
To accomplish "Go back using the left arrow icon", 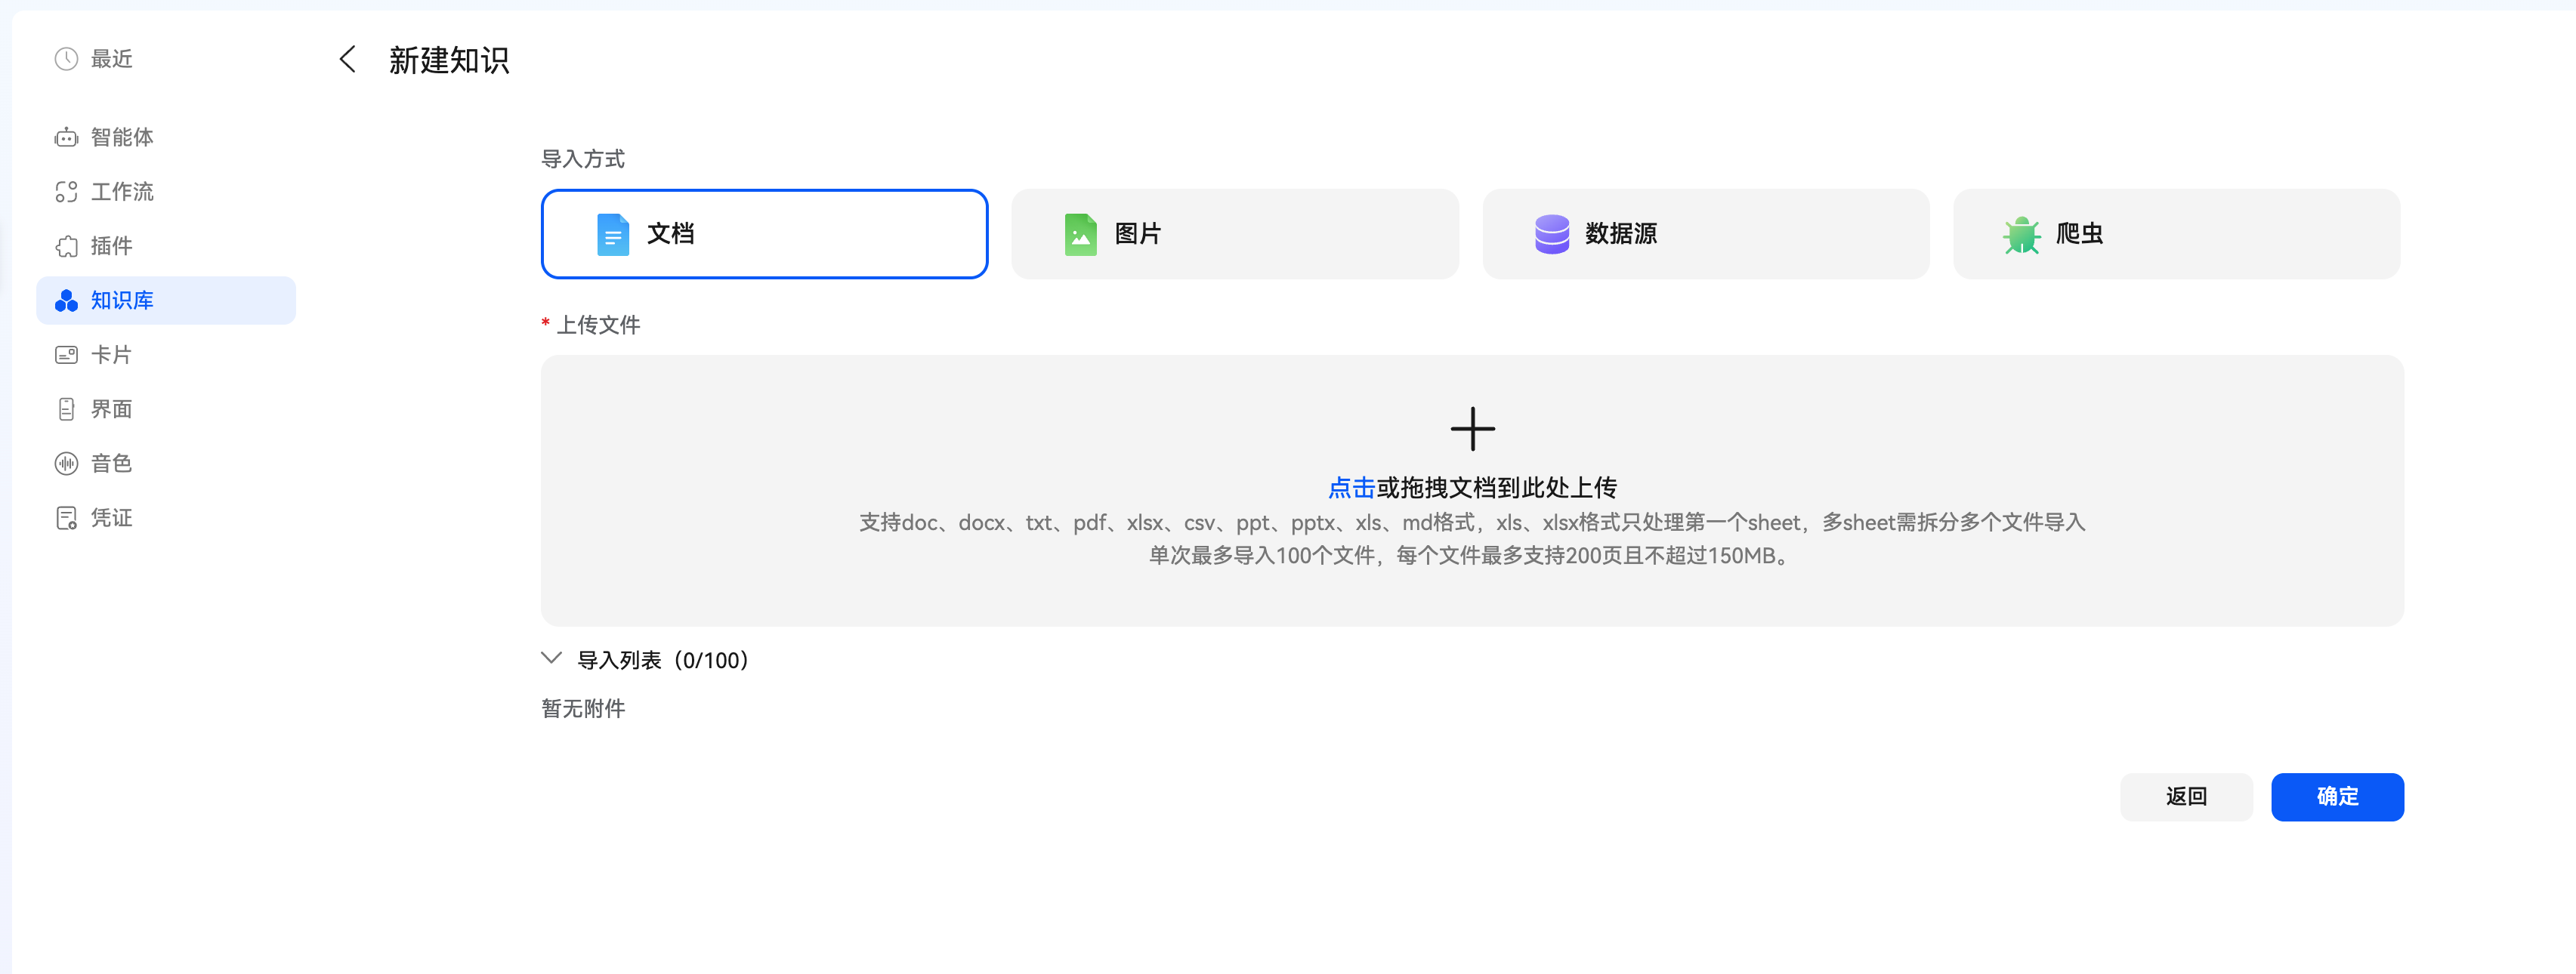I will coord(347,60).
